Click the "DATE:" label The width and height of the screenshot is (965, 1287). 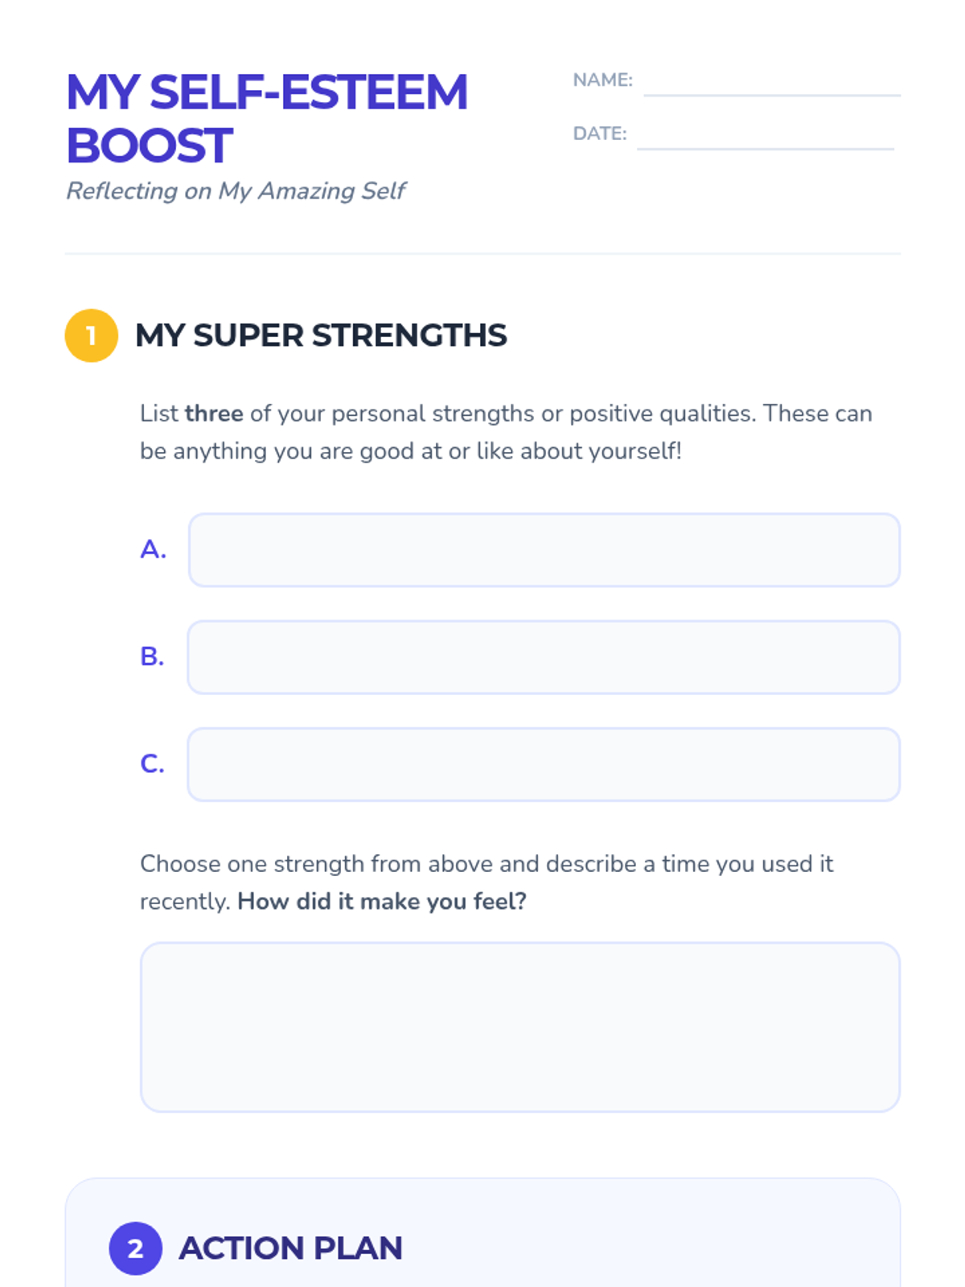tap(599, 134)
